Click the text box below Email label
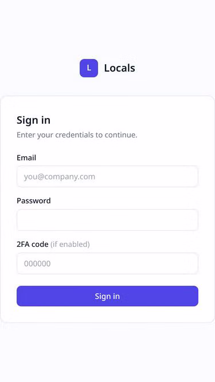 [x=108, y=176]
